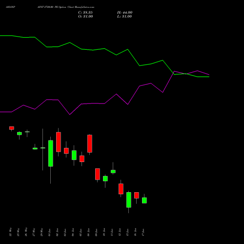The image size is (244, 244).
Task: Select the 29 May date label
Action: [x=41, y=232]
